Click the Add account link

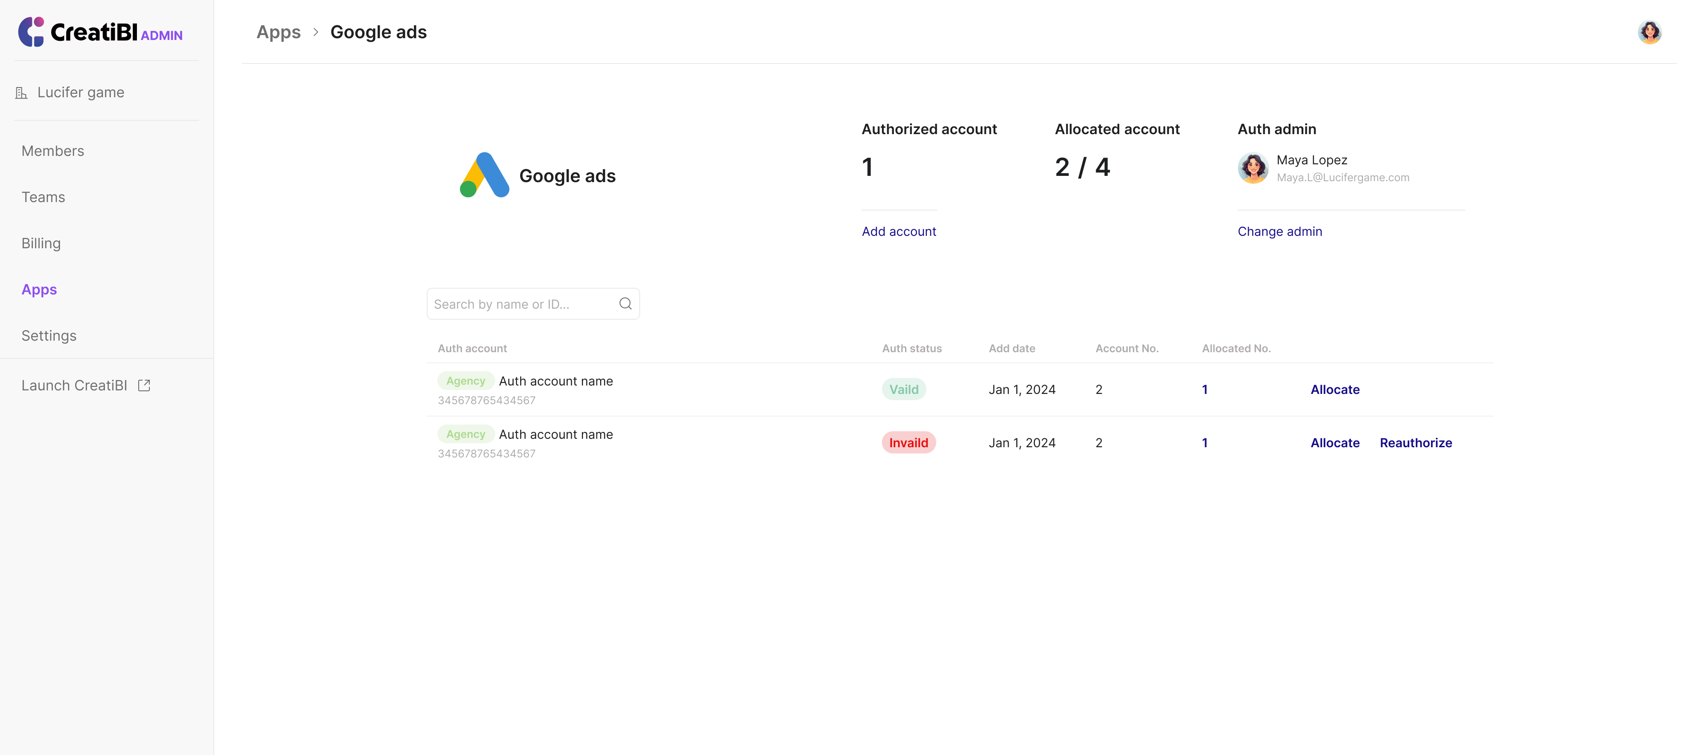[898, 231]
